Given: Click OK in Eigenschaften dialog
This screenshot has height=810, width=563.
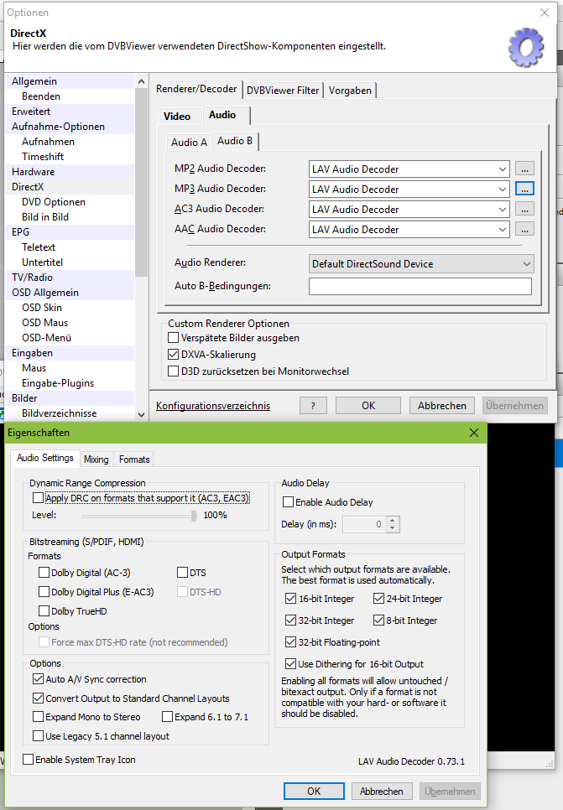Looking at the screenshot, I should (314, 792).
